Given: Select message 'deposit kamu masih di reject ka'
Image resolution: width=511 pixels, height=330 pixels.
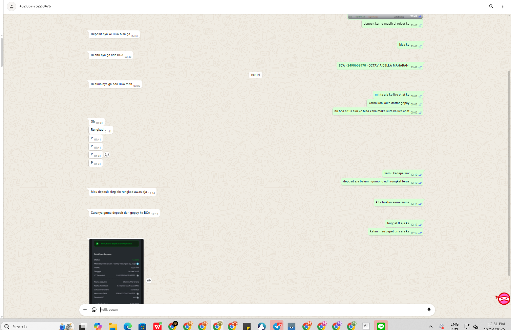Looking at the screenshot, I should (x=392, y=24).
